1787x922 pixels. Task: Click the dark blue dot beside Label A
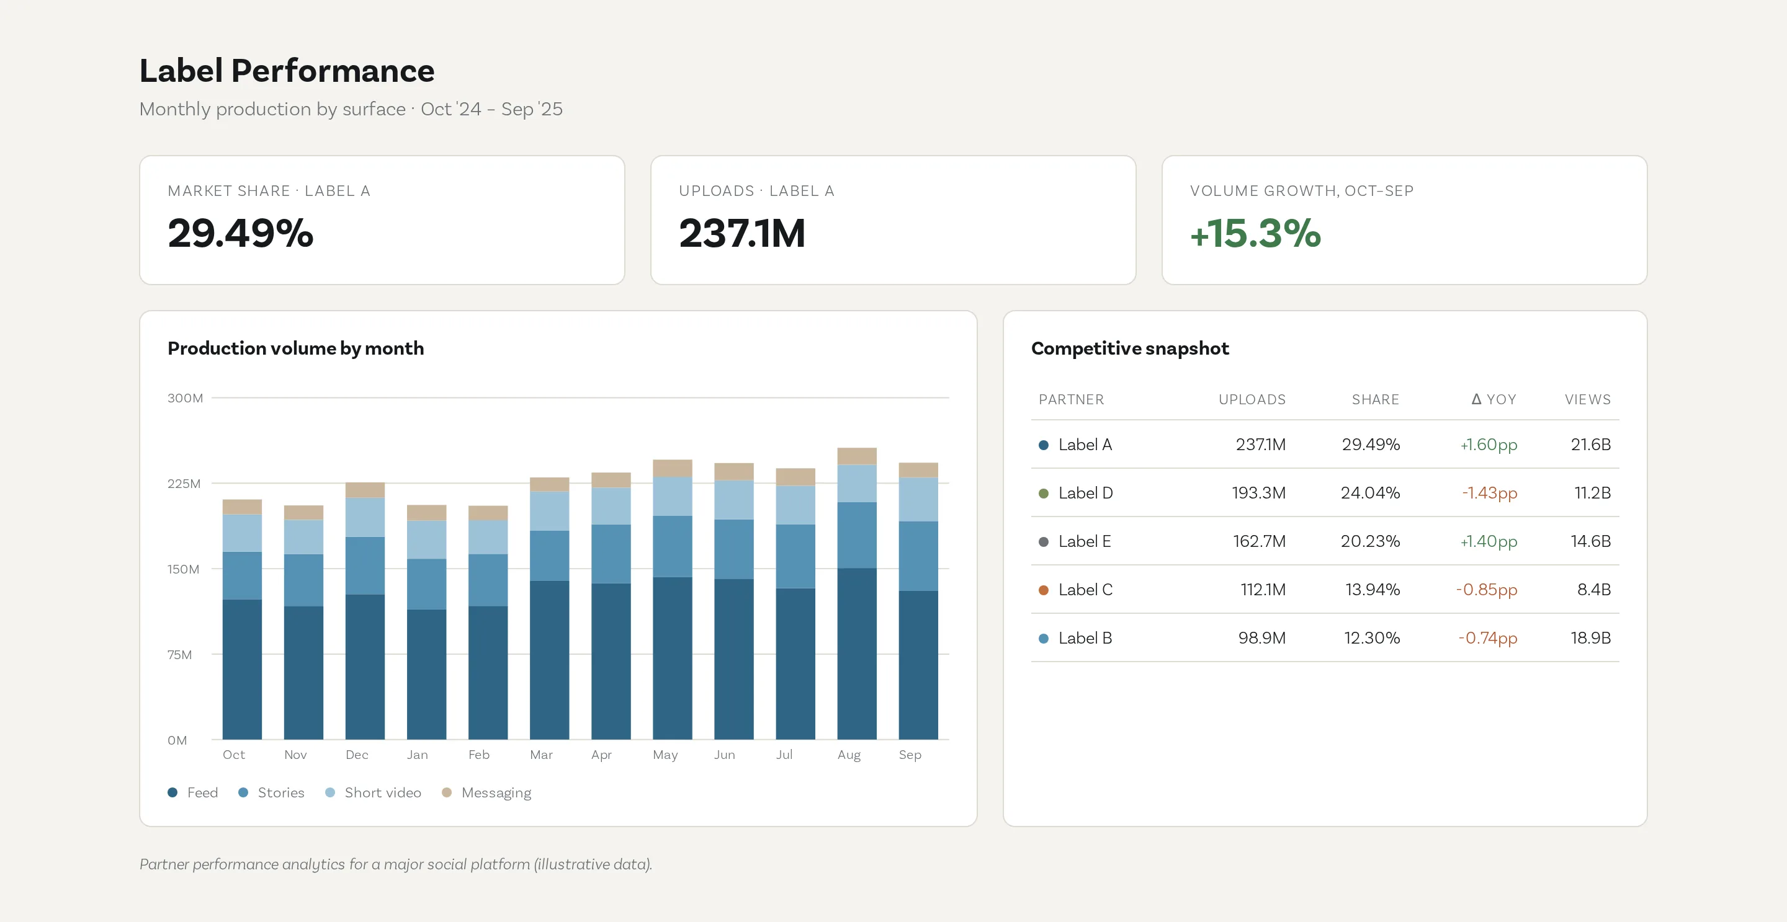pyautogui.click(x=1043, y=445)
